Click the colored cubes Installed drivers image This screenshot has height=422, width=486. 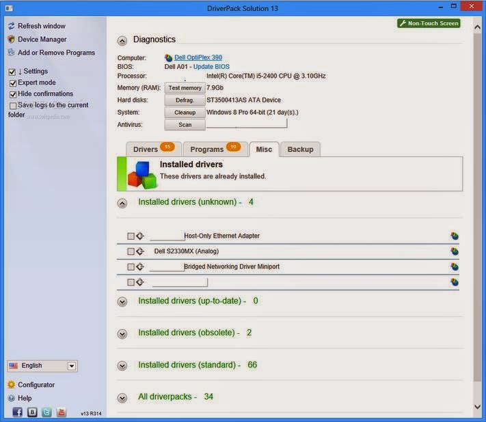pyautogui.click(x=142, y=175)
